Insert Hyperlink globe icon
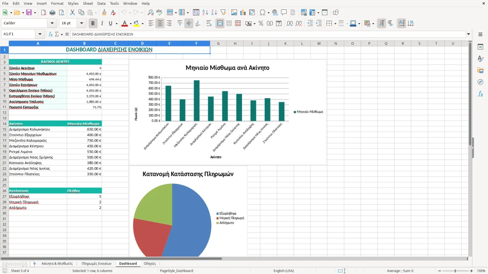This screenshot has width=488, height=274. tap(275, 13)
